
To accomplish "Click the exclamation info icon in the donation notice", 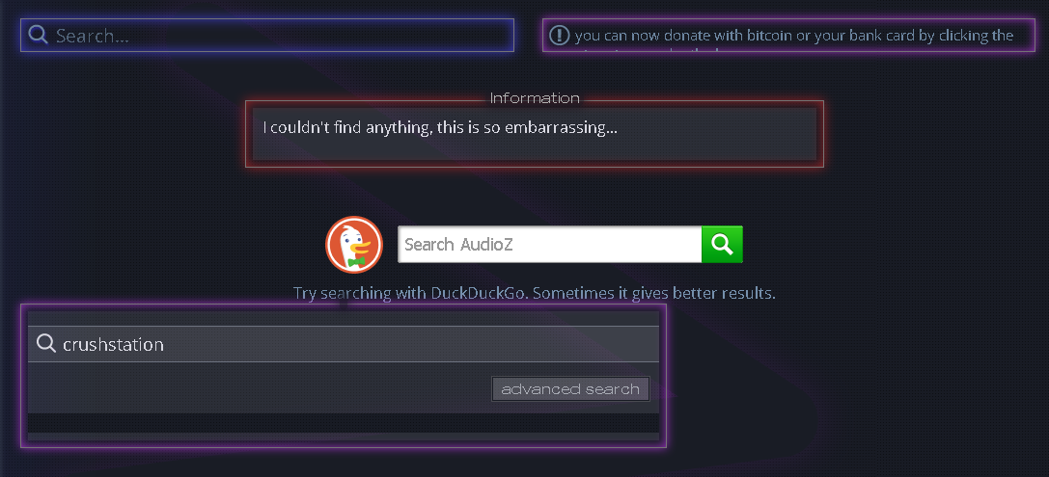I will [560, 36].
